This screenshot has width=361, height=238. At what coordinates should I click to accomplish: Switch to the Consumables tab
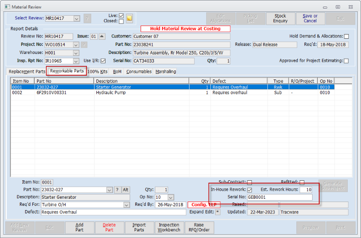coord(139,71)
